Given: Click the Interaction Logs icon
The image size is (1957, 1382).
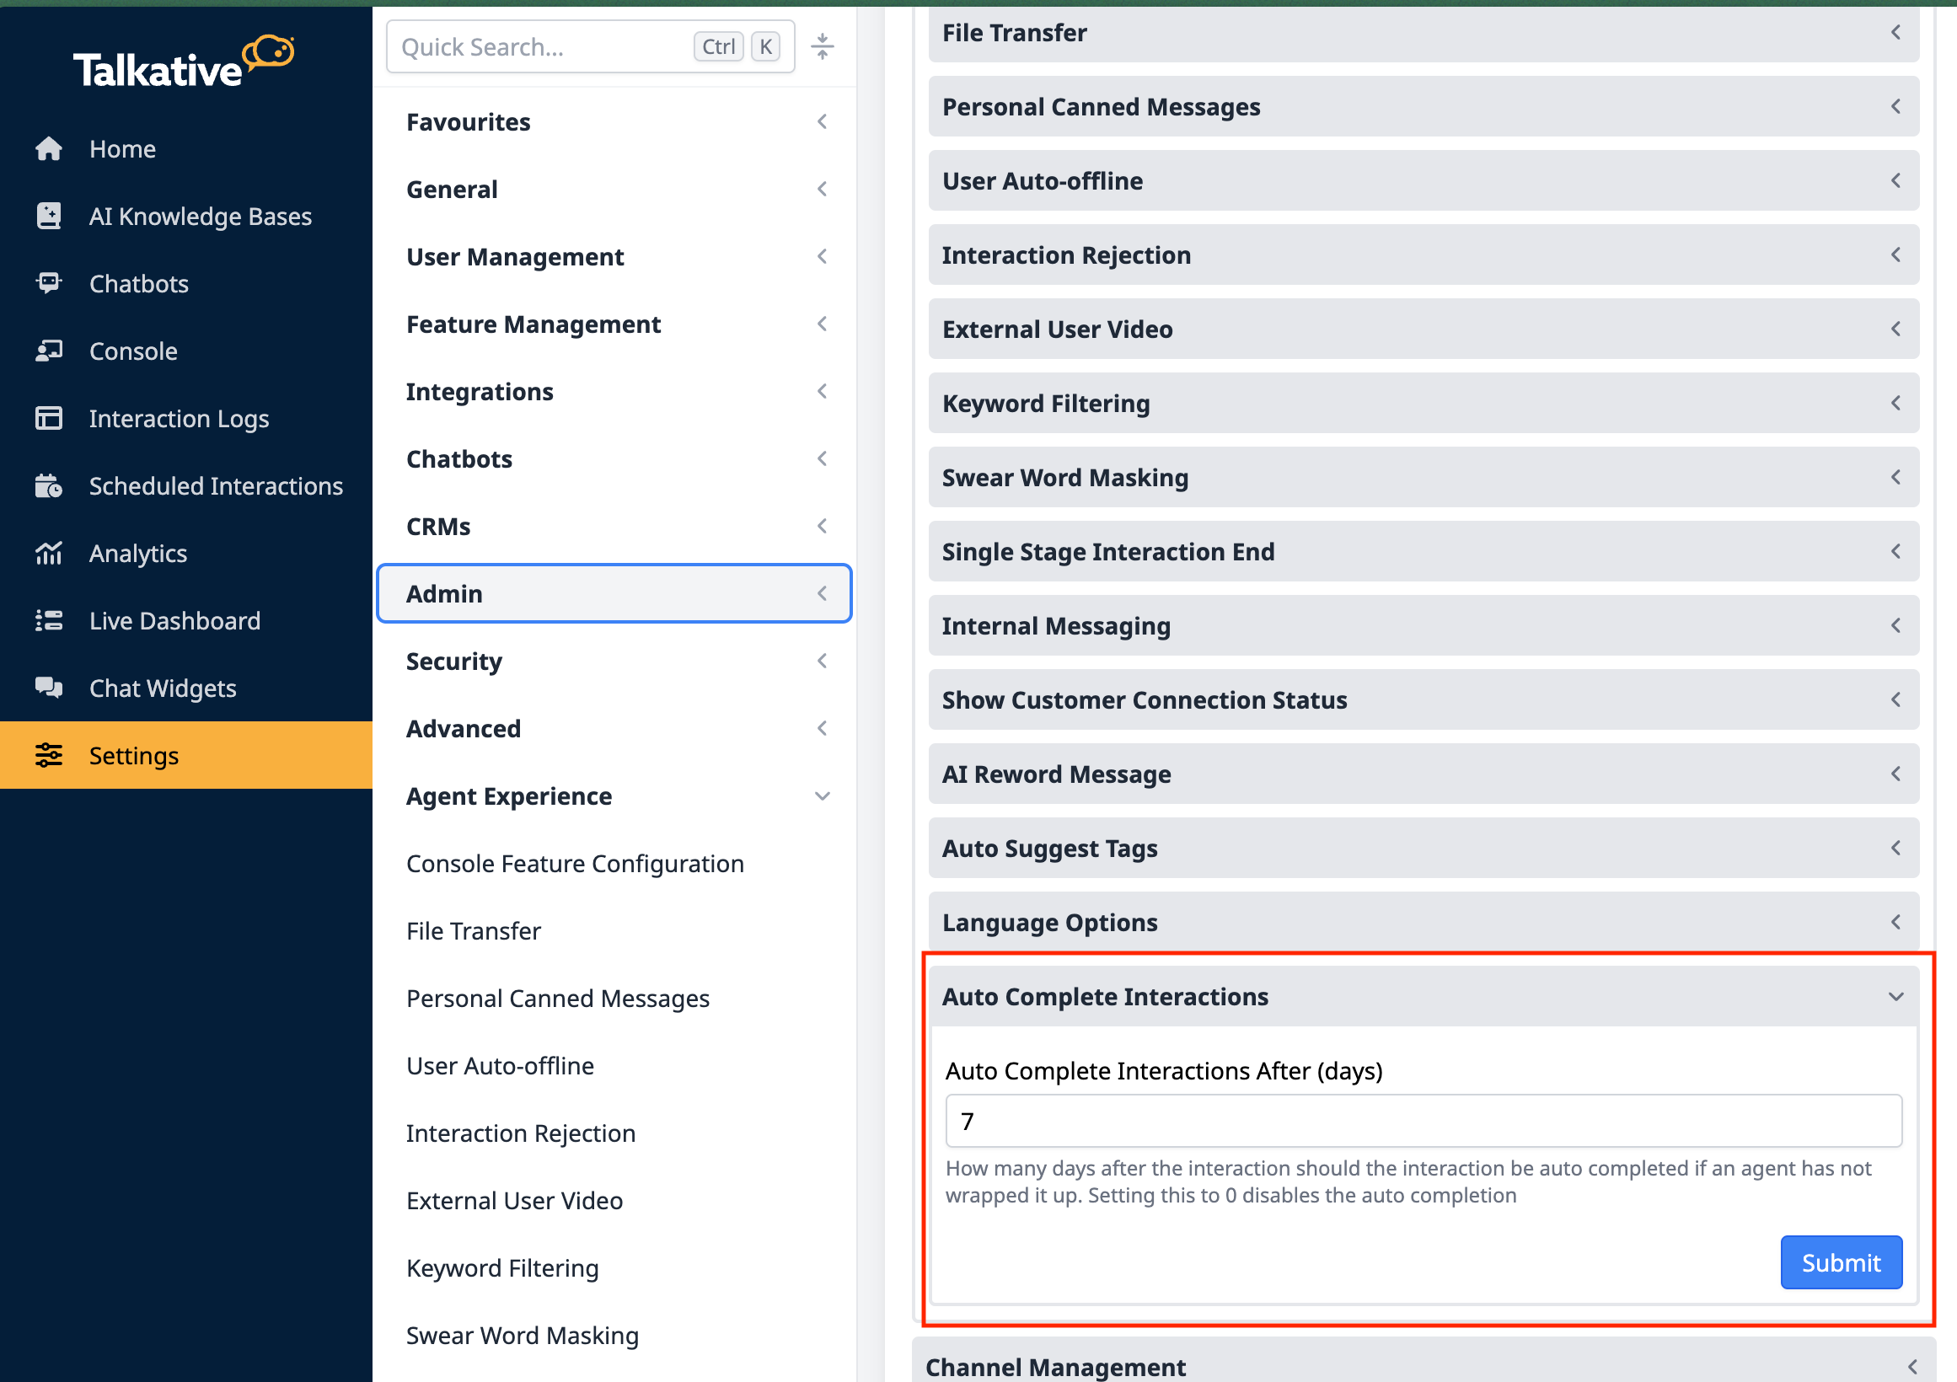Looking at the screenshot, I should [49, 418].
